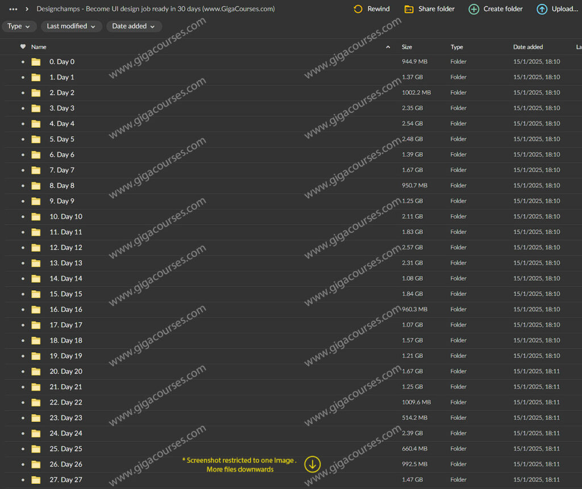Click the three-dot breadcrumb menu
582x489 pixels.
13,9
